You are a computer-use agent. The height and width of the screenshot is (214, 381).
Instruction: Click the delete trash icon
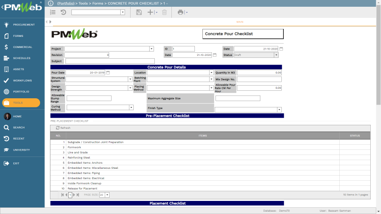coord(164,12)
